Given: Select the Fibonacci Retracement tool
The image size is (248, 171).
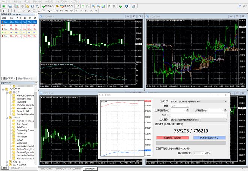Looking at the screenshot, I should tap(34, 11).
